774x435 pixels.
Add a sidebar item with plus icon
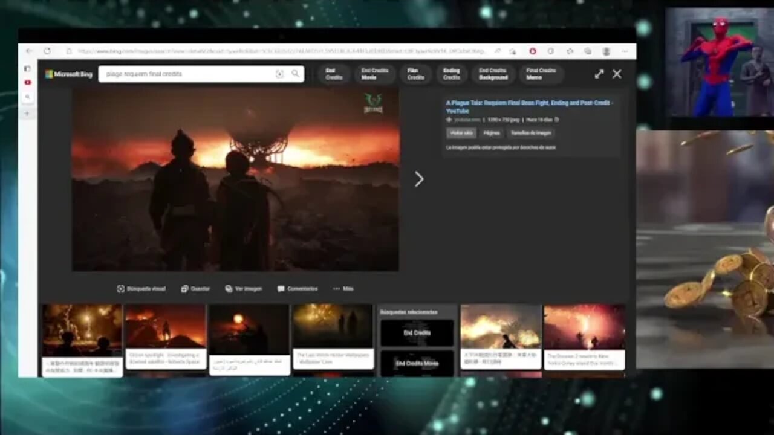coord(28,113)
